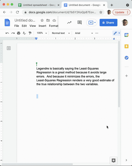Open the comment history icon

(79, 22)
